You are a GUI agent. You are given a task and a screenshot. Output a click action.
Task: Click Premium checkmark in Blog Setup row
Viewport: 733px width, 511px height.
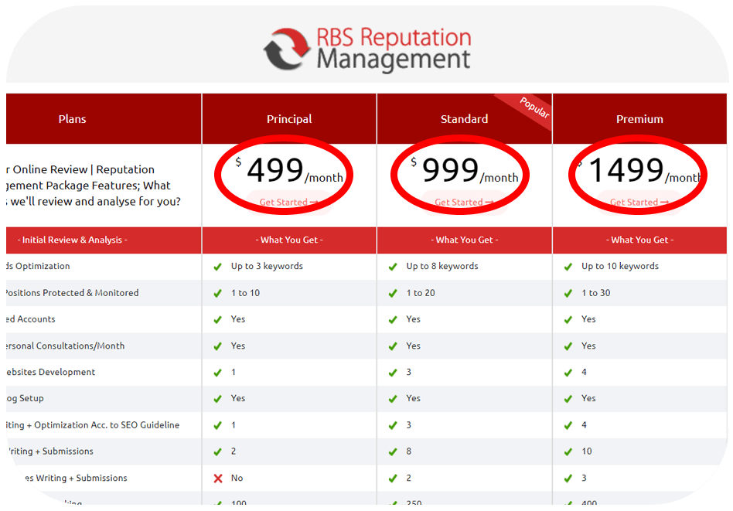click(x=568, y=399)
